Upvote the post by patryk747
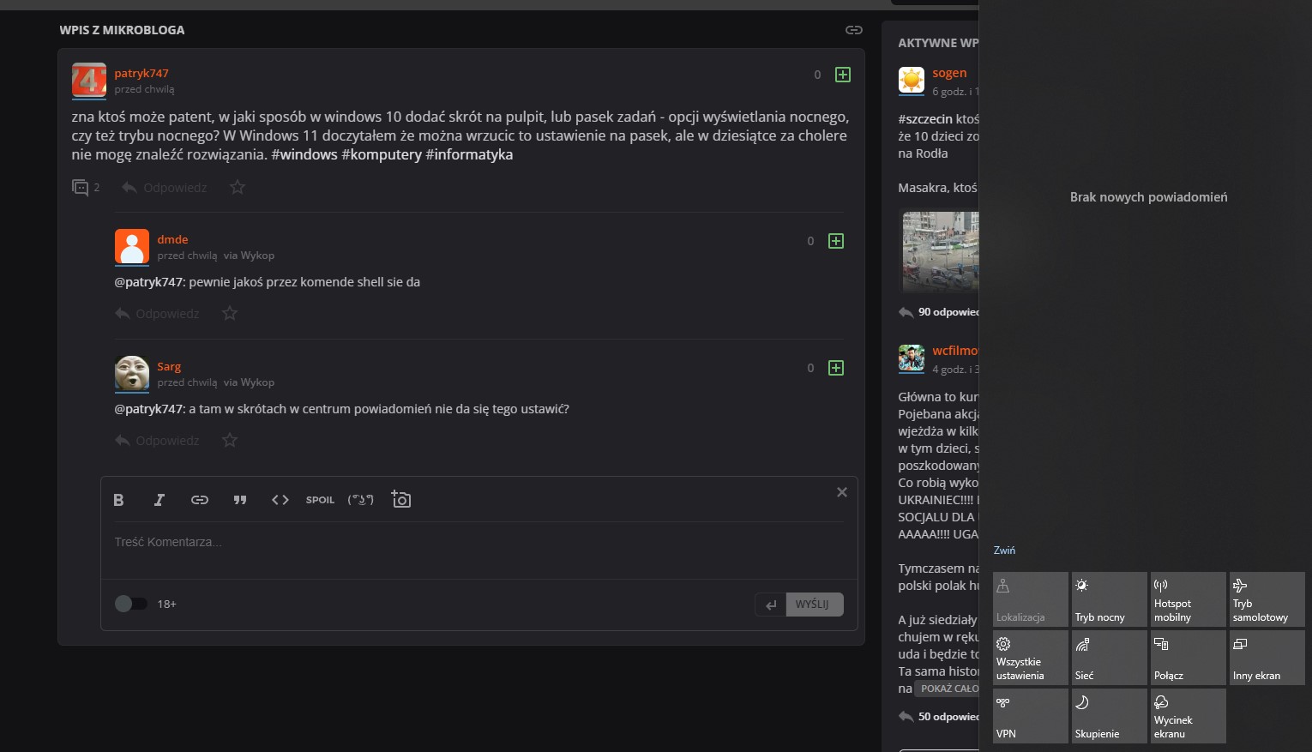1312x752 pixels. 843,75
